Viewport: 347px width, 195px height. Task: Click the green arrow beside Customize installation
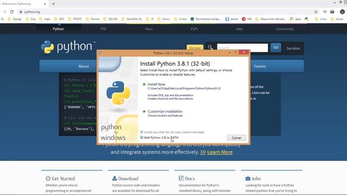[144, 112]
